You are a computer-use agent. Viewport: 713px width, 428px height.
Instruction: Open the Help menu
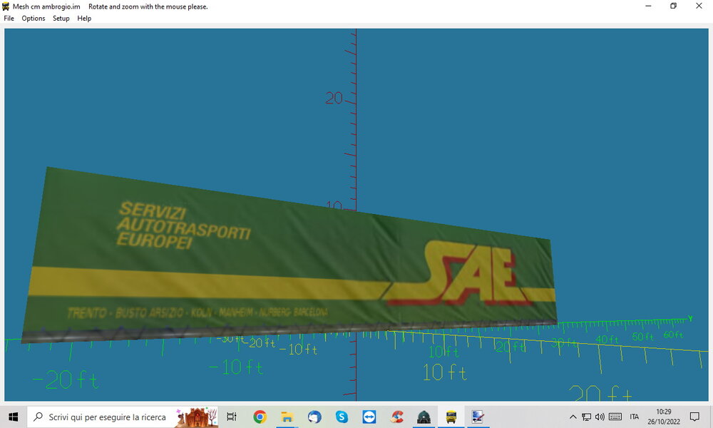(84, 19)
